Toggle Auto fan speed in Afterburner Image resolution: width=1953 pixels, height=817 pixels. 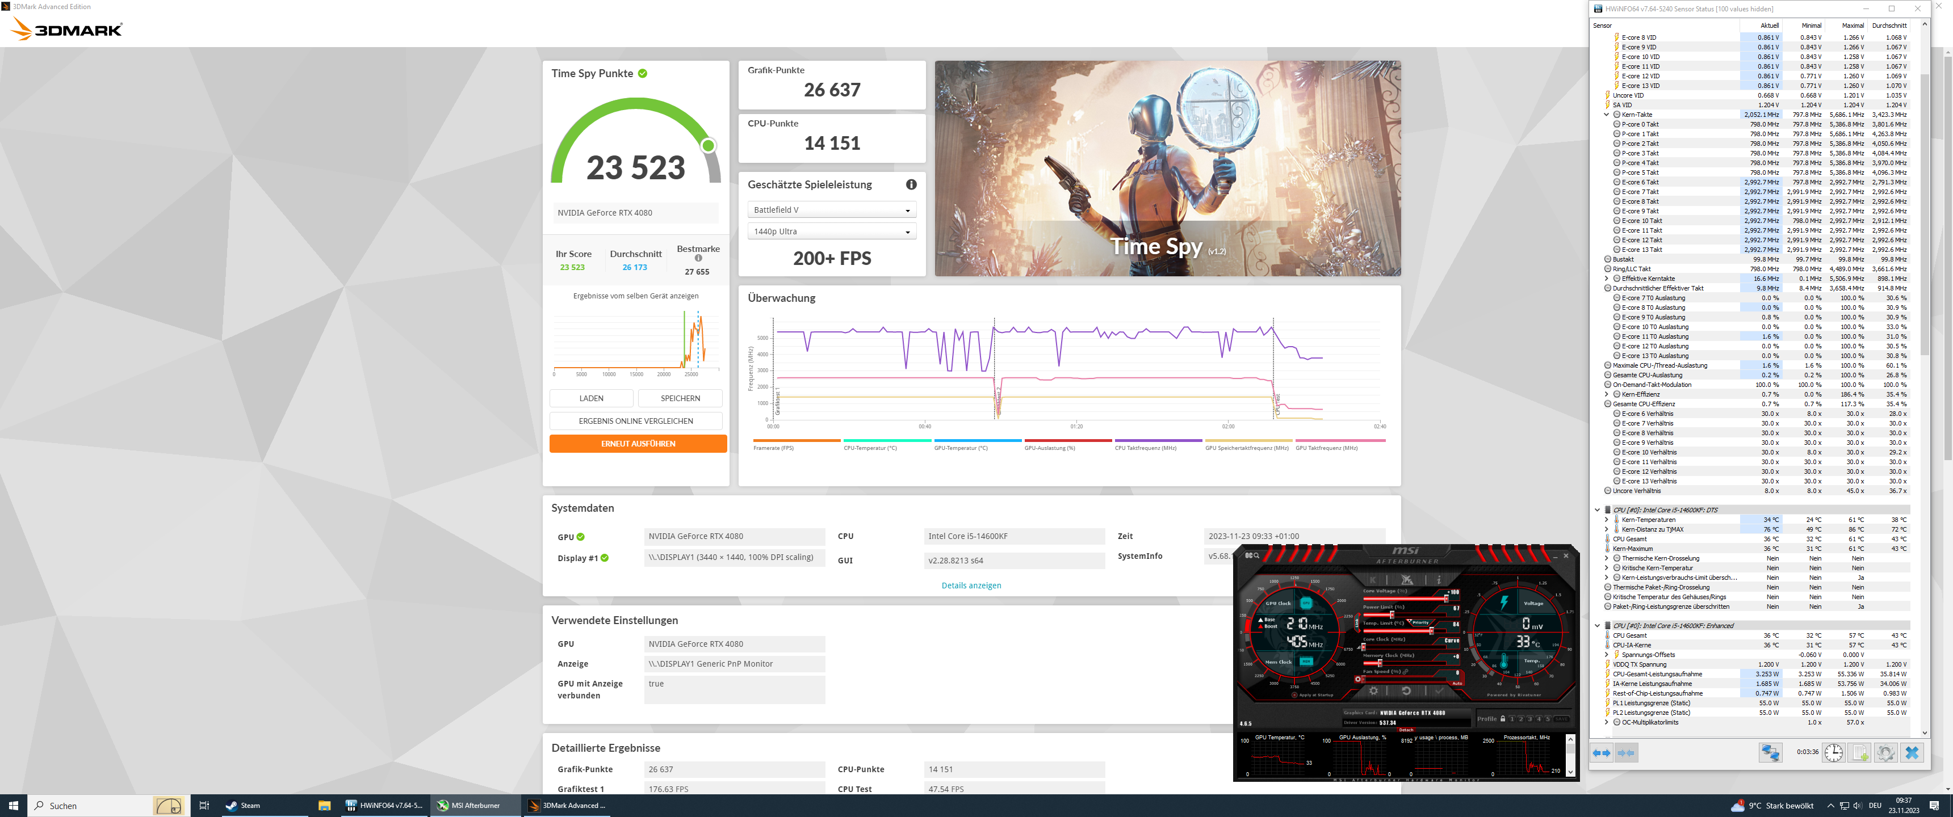coord(1457,684)
